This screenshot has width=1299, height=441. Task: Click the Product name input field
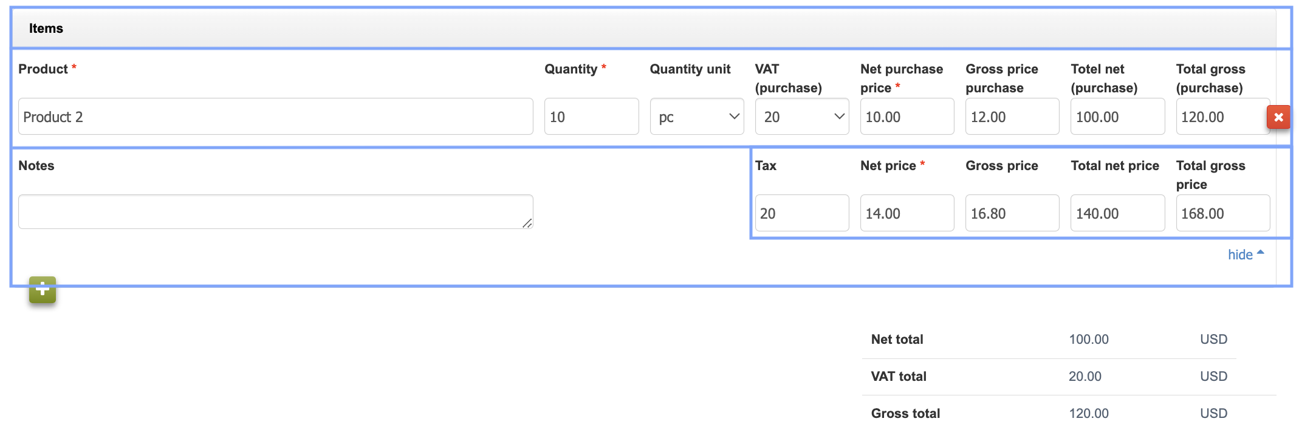(x=275, y=117)
